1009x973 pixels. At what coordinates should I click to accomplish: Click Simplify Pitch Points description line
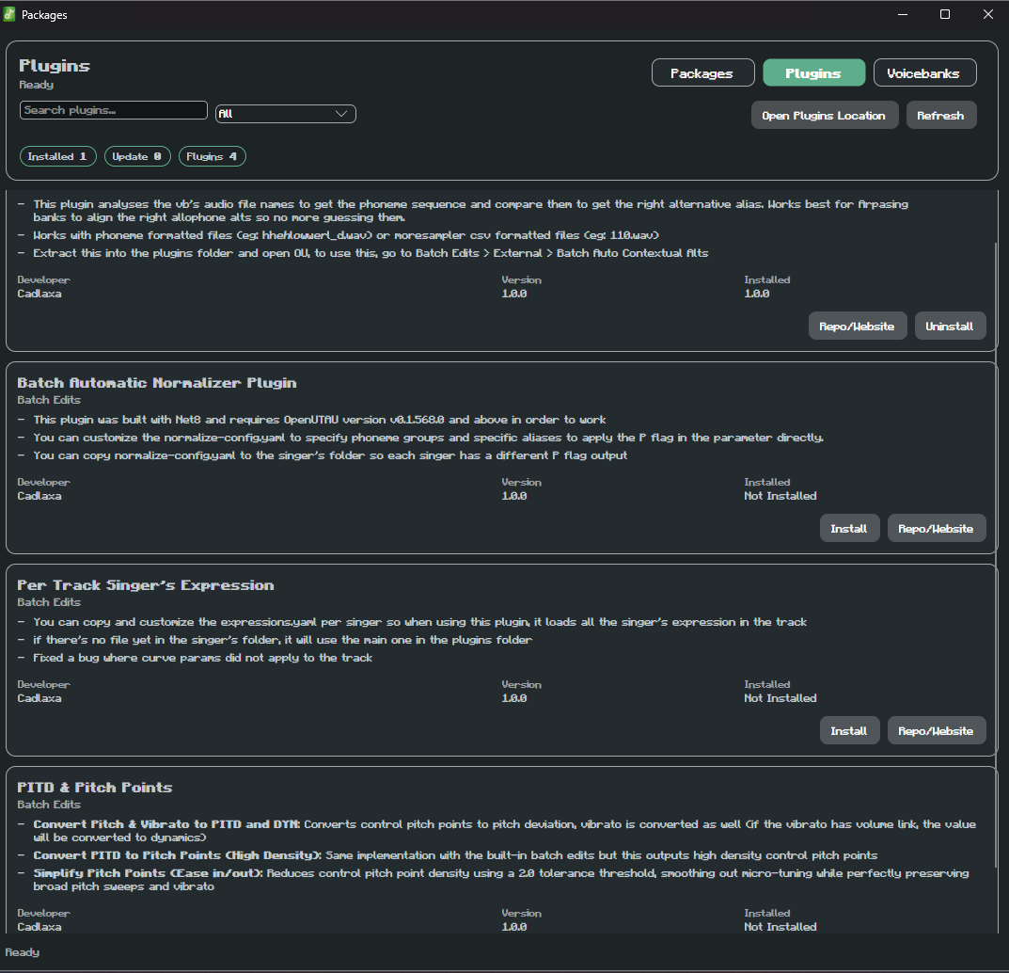point(501,880)
